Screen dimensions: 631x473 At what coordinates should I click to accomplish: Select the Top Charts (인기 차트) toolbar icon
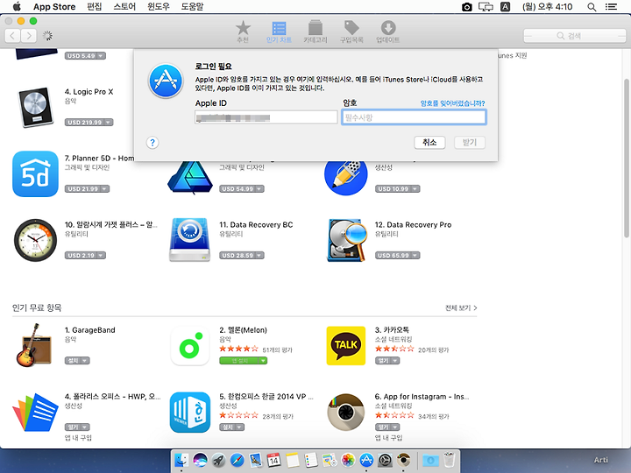click(x=279, y=32)
